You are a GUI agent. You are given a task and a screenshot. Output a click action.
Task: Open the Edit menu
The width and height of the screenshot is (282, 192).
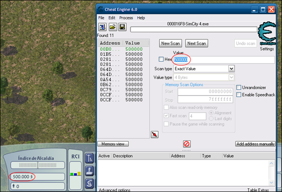point(112,18)
